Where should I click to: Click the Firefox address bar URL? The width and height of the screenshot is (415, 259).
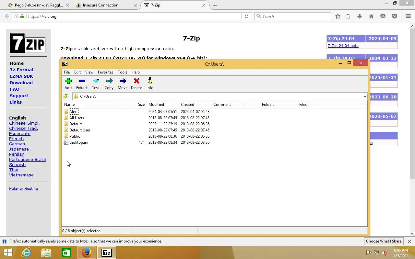(x=42, y=16)
